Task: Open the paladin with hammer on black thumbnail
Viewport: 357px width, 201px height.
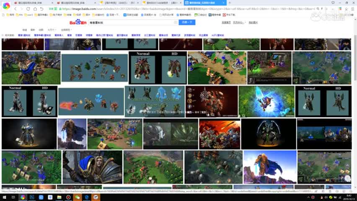Action: pos(29,134)
